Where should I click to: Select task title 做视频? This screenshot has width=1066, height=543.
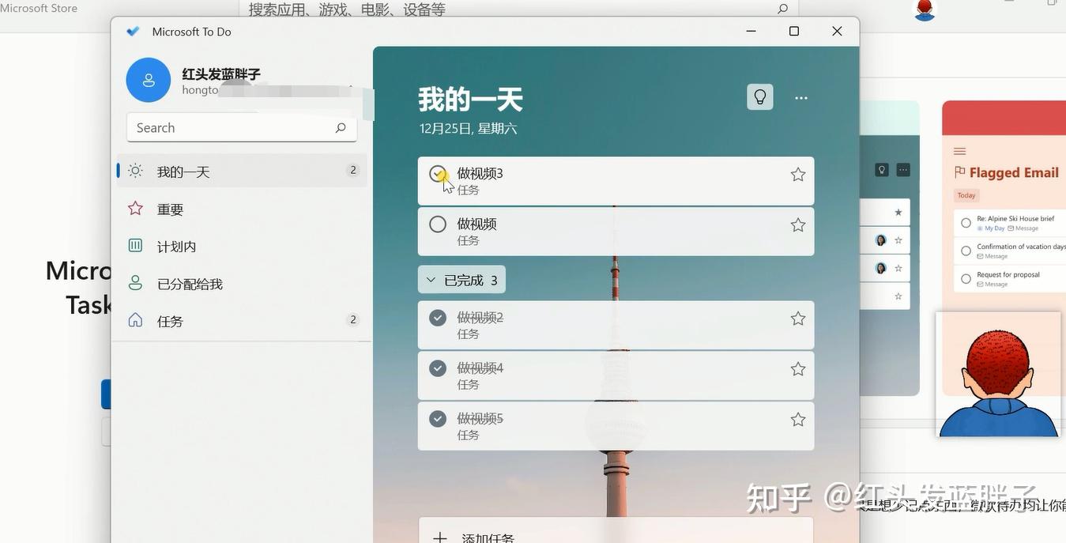coord(476,224)
